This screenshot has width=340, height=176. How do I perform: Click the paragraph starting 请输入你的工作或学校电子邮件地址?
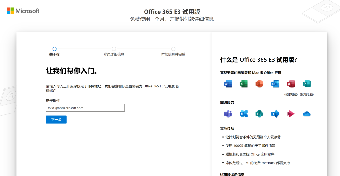112,88
